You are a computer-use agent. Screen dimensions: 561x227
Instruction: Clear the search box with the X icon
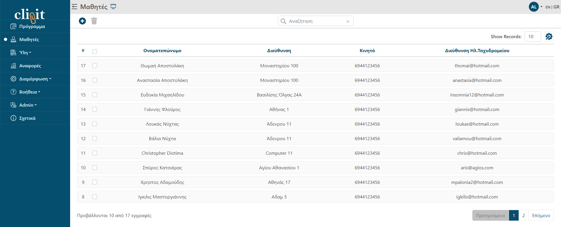click(348, 21)
